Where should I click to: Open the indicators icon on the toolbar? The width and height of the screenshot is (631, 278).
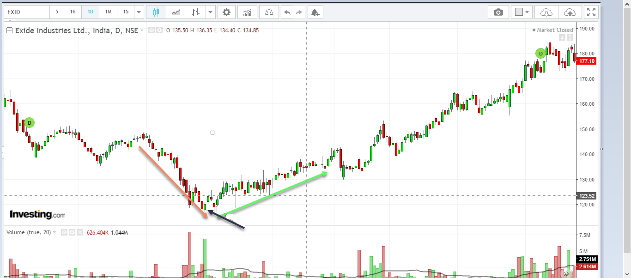248,12
